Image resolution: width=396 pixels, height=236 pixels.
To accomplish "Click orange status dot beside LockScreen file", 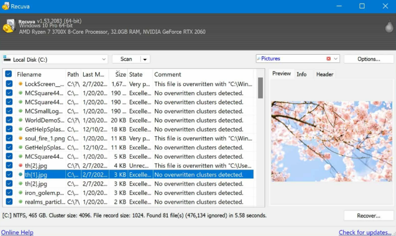I will [x=20, y=84].
